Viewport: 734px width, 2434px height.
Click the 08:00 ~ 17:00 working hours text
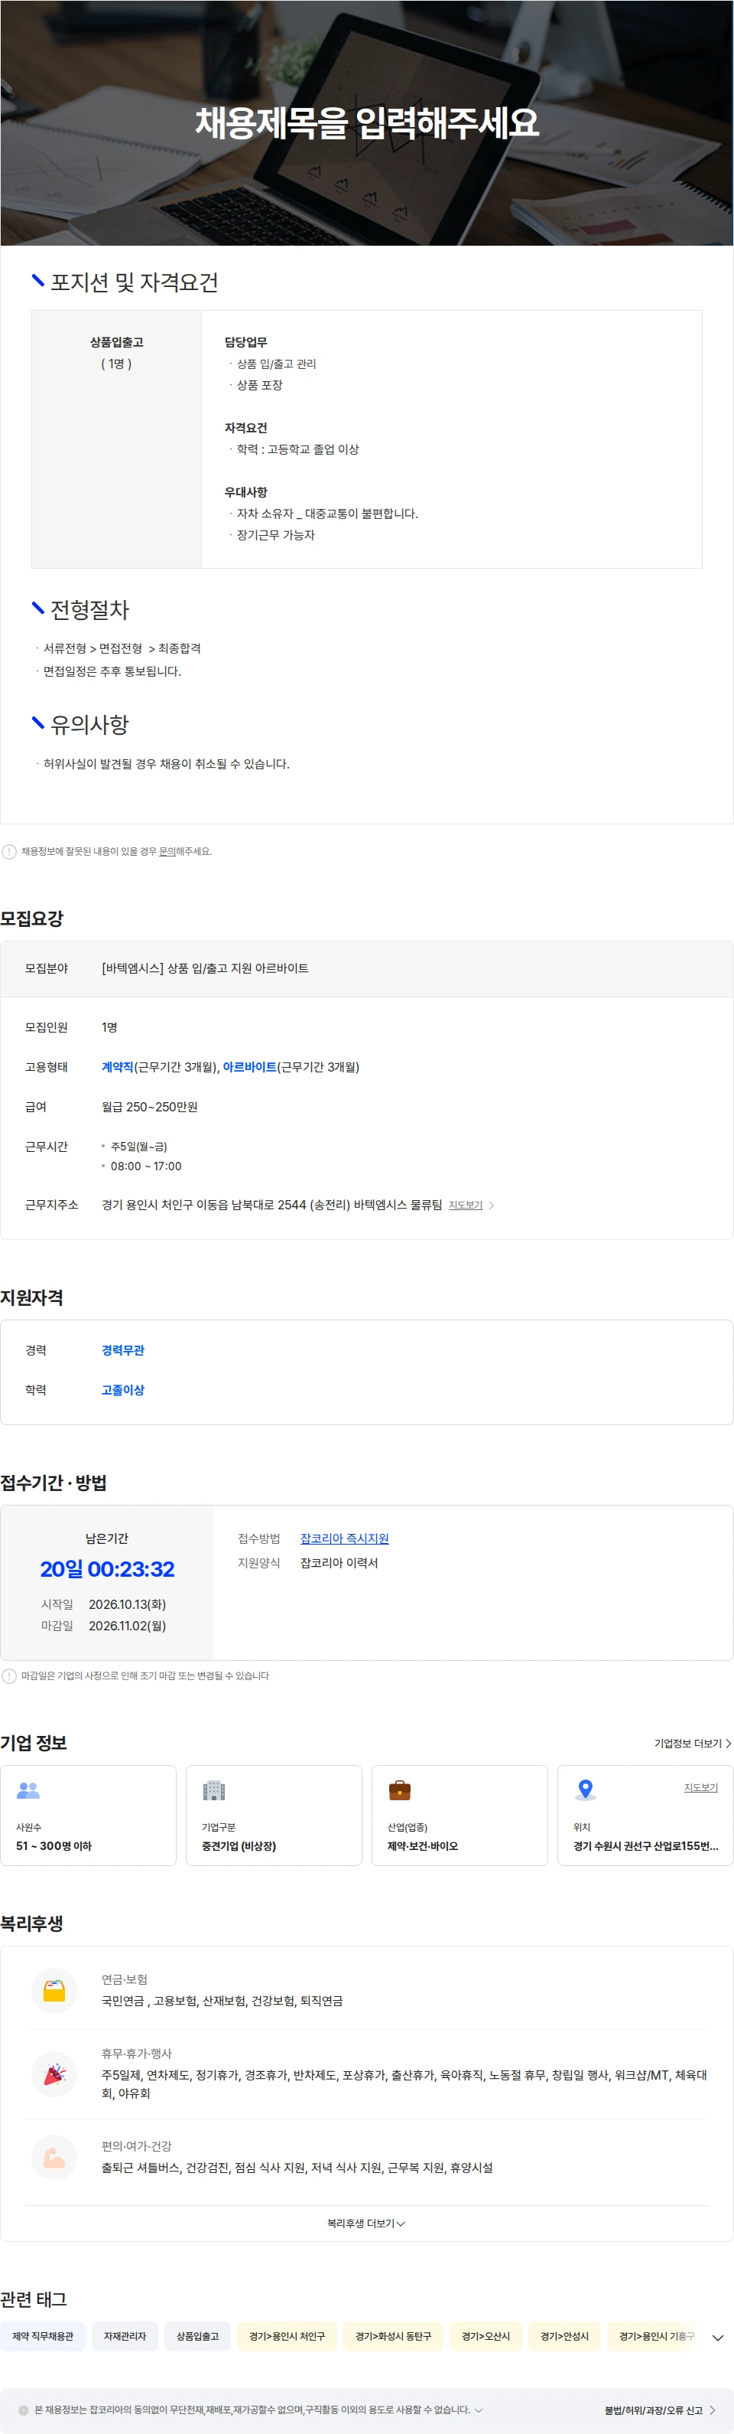(146, 1166)
